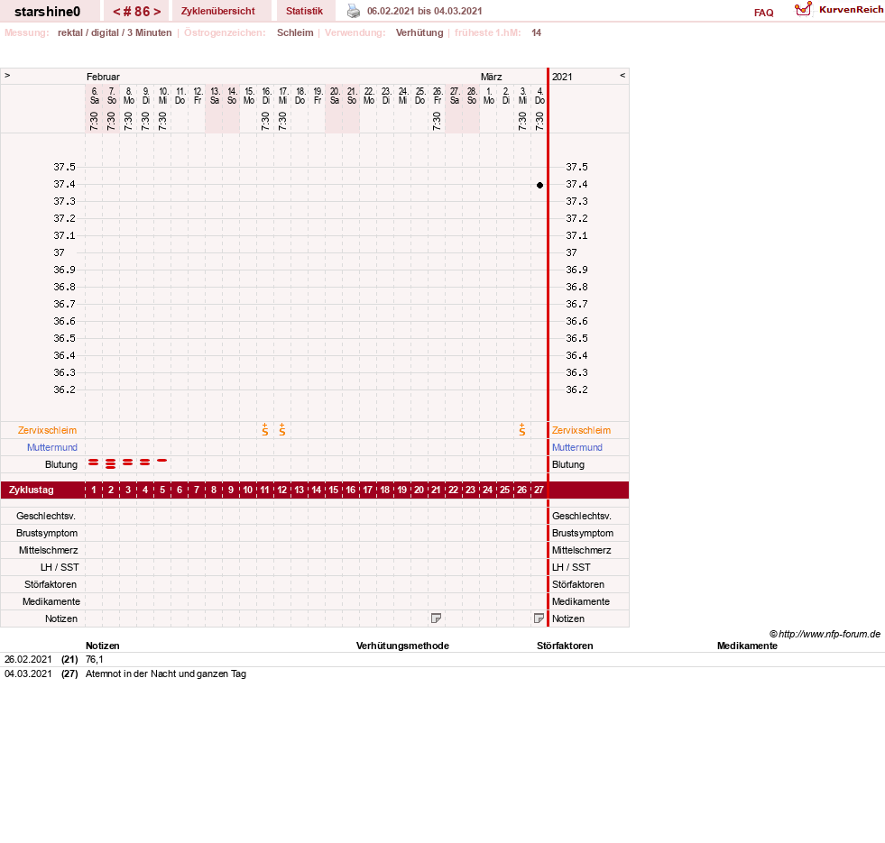The height and width of the screenshot is (843, 885).
Task: Click bleeding mark on cycle day 4
Action: pos(145,463)
